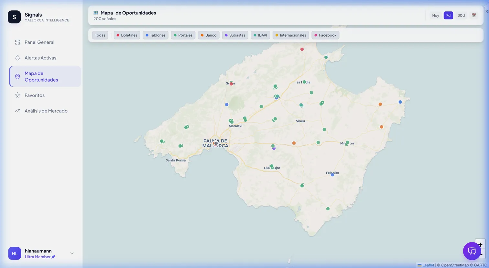The height and width of the screenshot is (268, 489).
Task: Expand the hlanaumann account menu chevron
Action: (x=71, y=253)
